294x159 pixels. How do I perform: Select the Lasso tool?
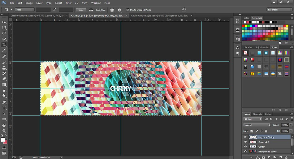[x=4, y=33]
